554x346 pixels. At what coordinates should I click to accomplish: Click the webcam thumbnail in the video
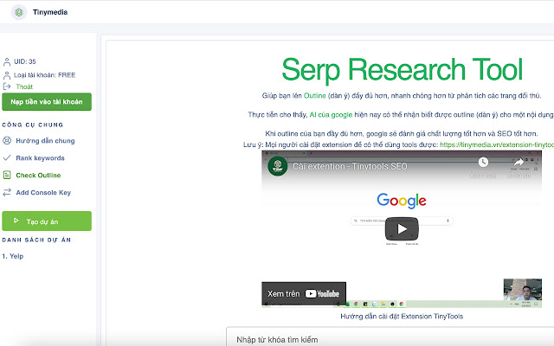(x=523, y=290)
